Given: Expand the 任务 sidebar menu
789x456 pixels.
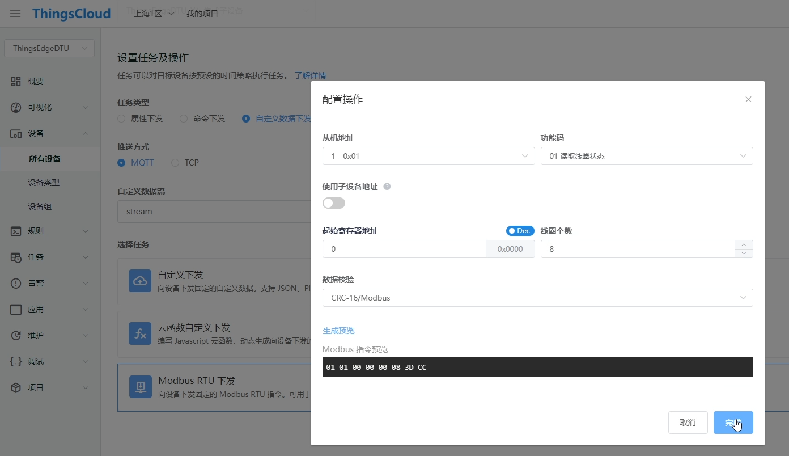Looking at the screenshot, I should [x=86, y=257].
